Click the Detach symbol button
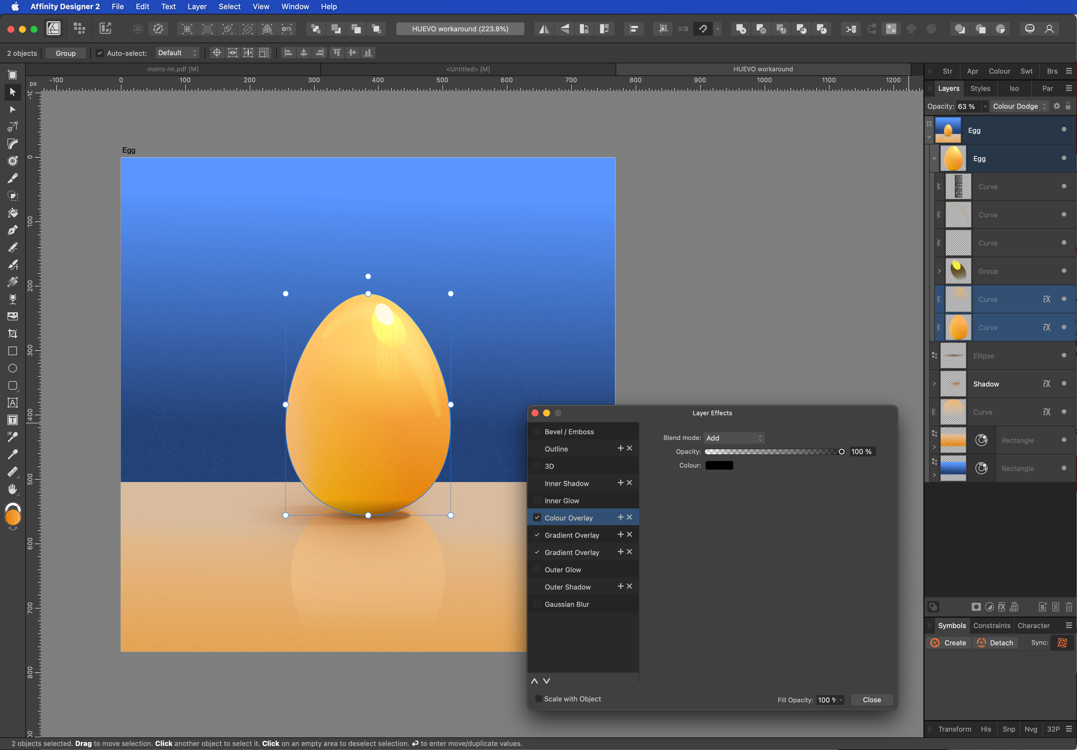The height and width of the screenshot is (750, 1077). [995, 642]
